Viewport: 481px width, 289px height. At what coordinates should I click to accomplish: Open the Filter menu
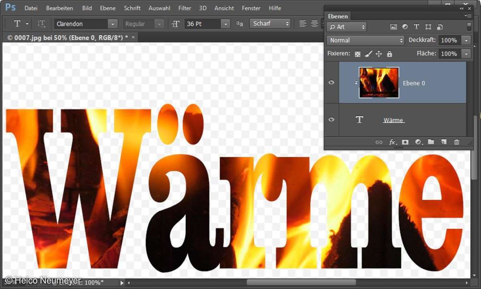point(185,8)
